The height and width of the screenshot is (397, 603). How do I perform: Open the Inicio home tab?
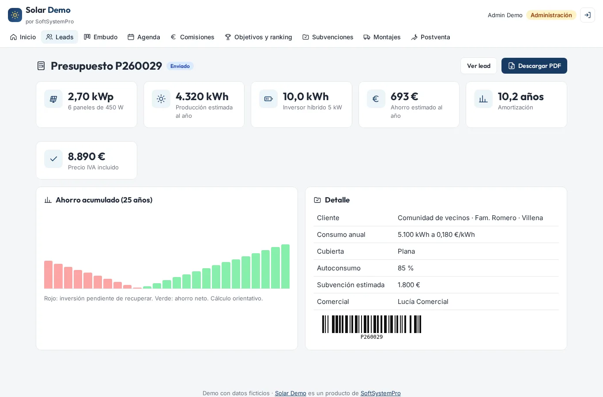(23, 37)
